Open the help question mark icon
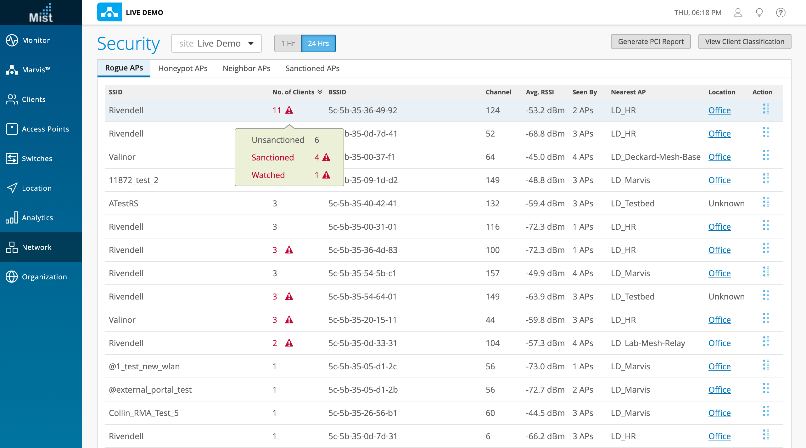Image resolution: width=806 pixels, height=448 pixels. click(x=781, y=13)
